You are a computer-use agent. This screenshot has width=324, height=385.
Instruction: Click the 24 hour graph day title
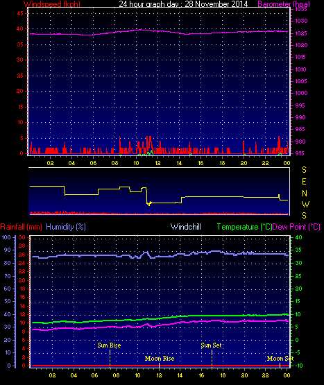[183, 4]
